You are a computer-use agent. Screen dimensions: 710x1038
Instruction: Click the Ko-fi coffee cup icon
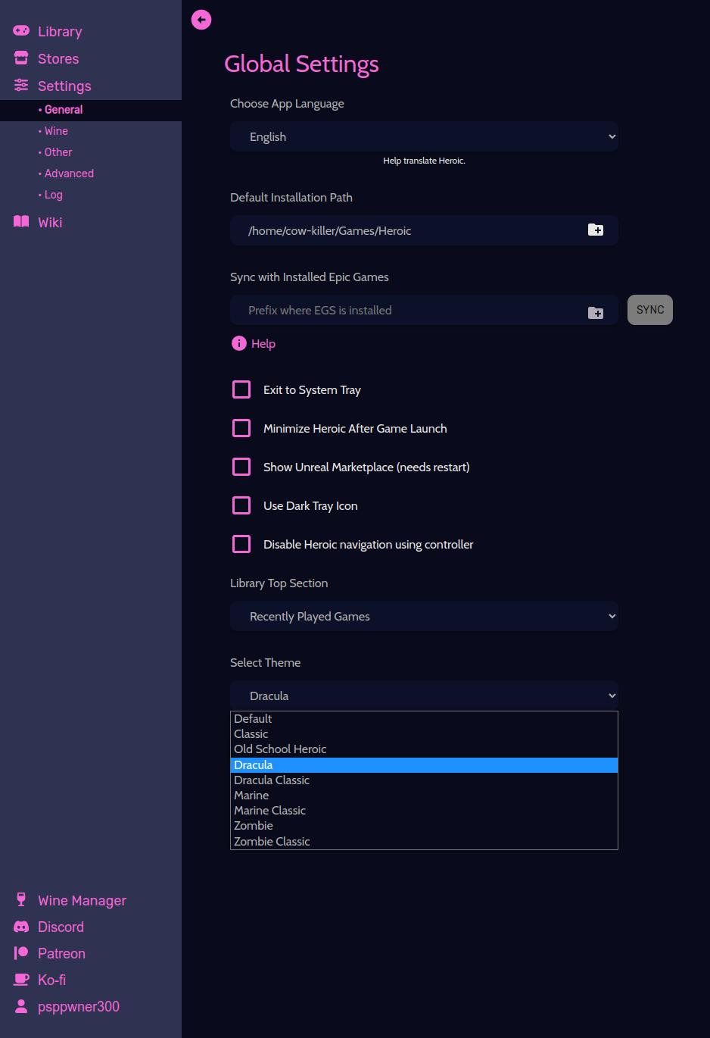pyautogui.click(x=21, y=980)
